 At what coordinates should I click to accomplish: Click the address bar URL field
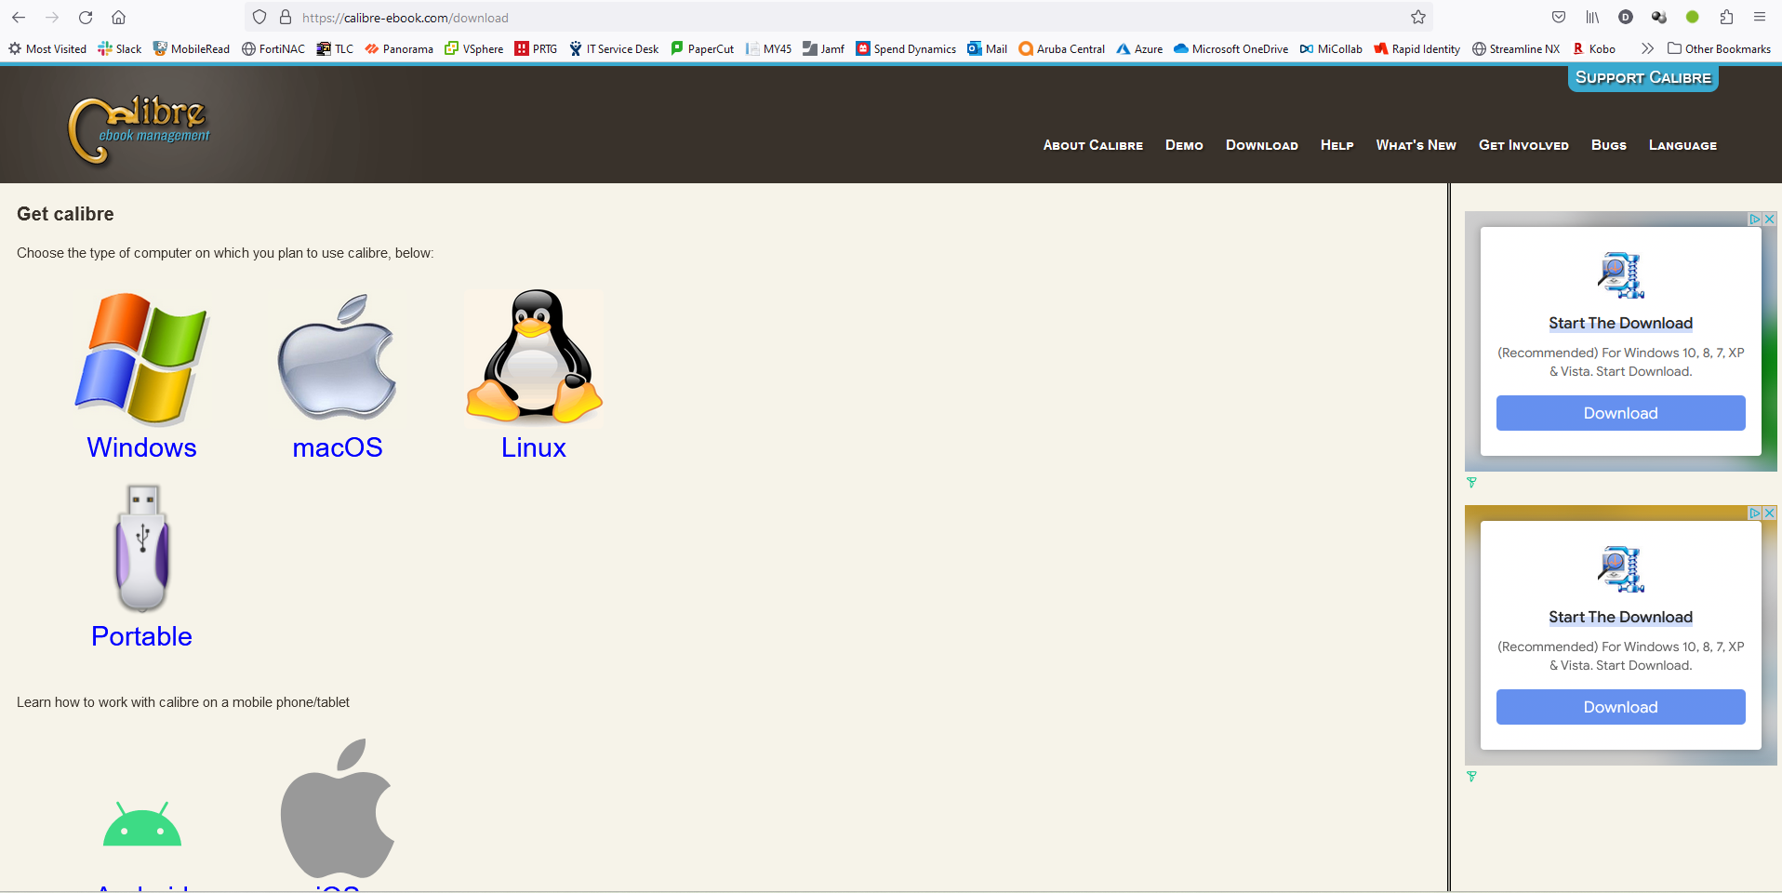tap(837, 18)
